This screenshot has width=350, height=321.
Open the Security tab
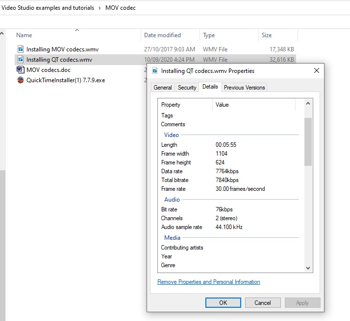coord(187,88)
